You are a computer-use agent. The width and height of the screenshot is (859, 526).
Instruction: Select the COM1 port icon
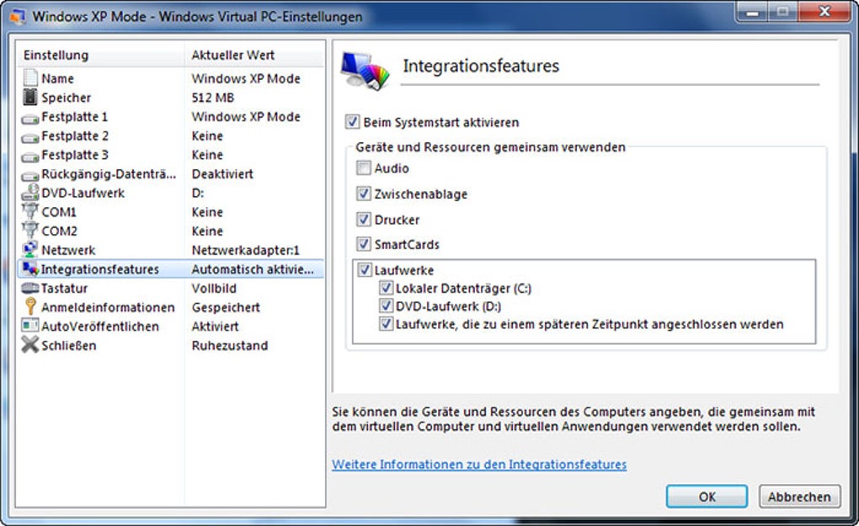[30, 212]
